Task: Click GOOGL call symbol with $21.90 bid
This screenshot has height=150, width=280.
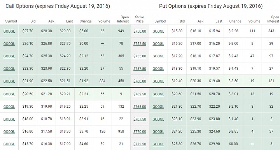Action: [9, 81]
